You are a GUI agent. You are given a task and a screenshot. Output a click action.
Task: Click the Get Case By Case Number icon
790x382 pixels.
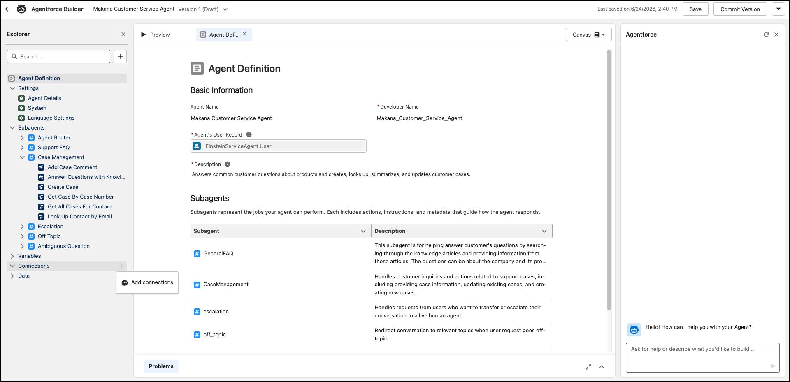point(41,197)
